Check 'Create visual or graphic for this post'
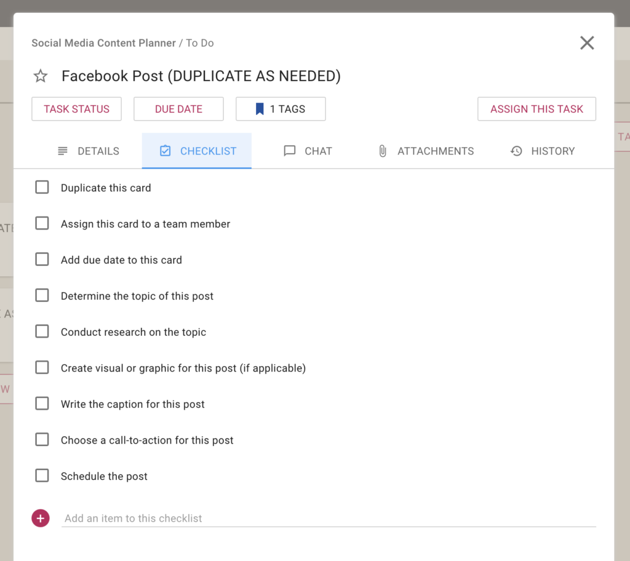Image resolution: width=630 pixels, height=561 pixels. click(x=42, y=368)
